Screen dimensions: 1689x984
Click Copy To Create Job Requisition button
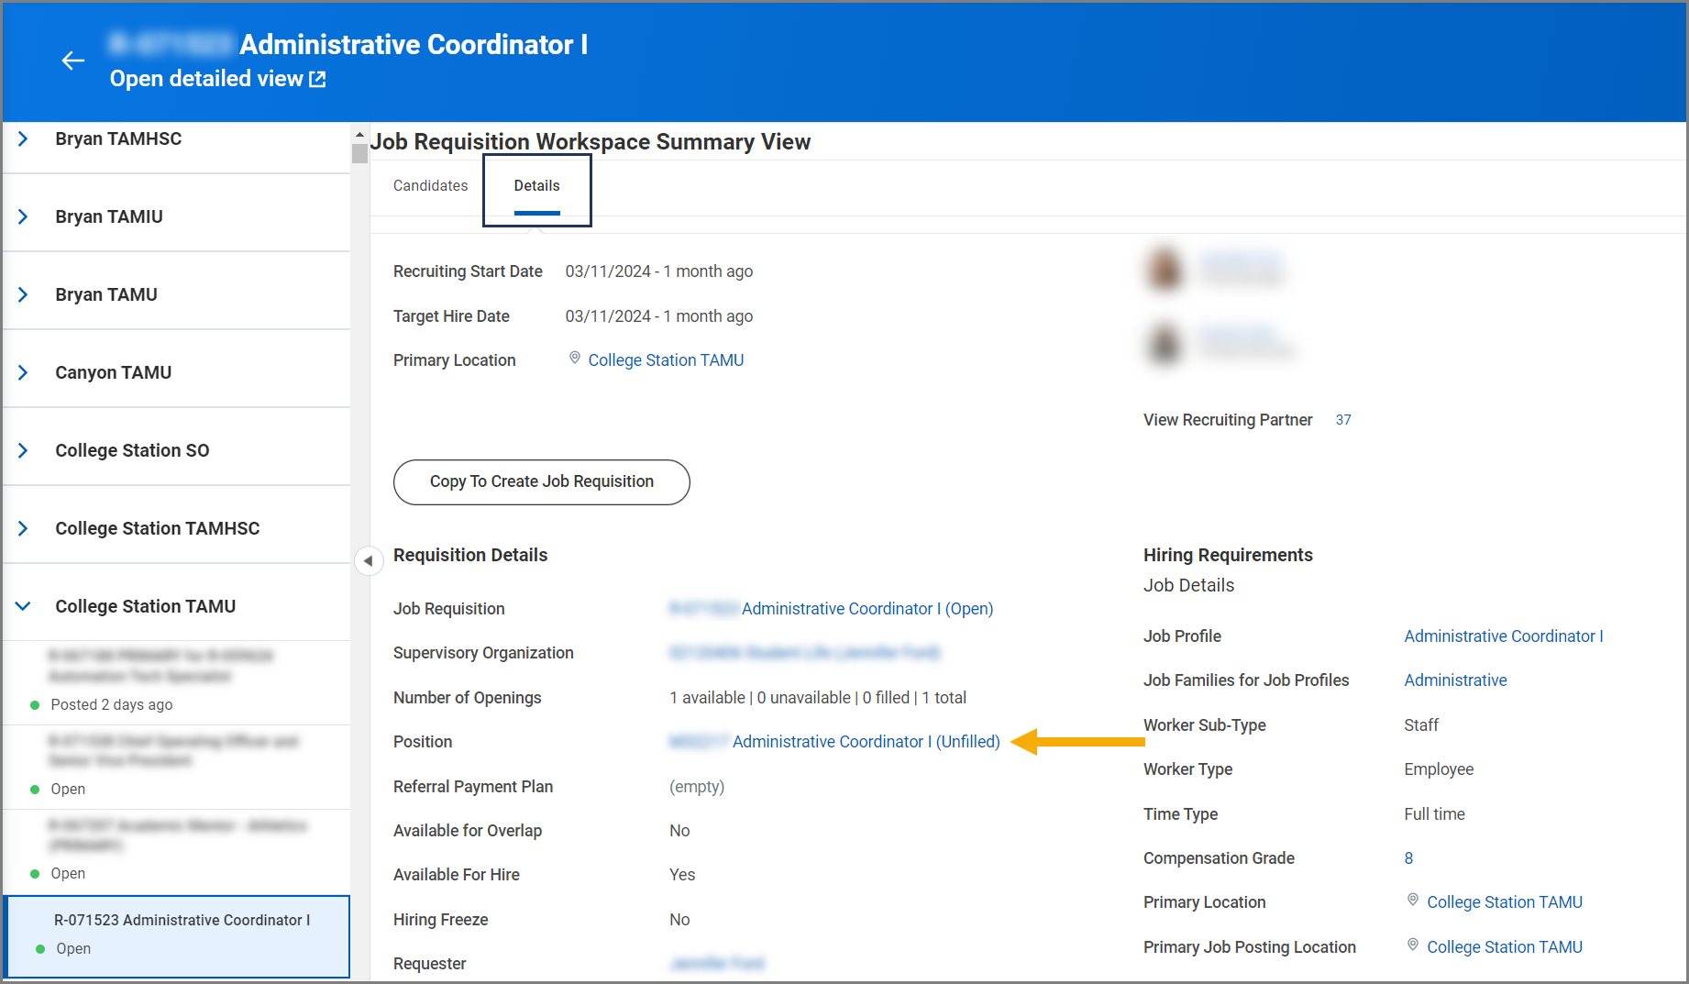(x=542, y=482)
